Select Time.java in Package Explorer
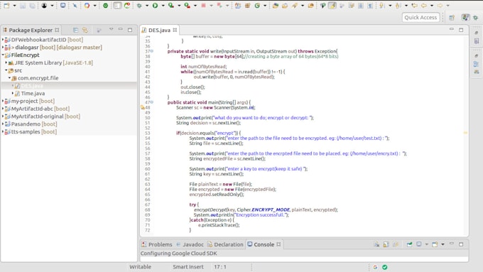Image resolution: width=483 pixels, height=272 pixels. click(30, 93)
